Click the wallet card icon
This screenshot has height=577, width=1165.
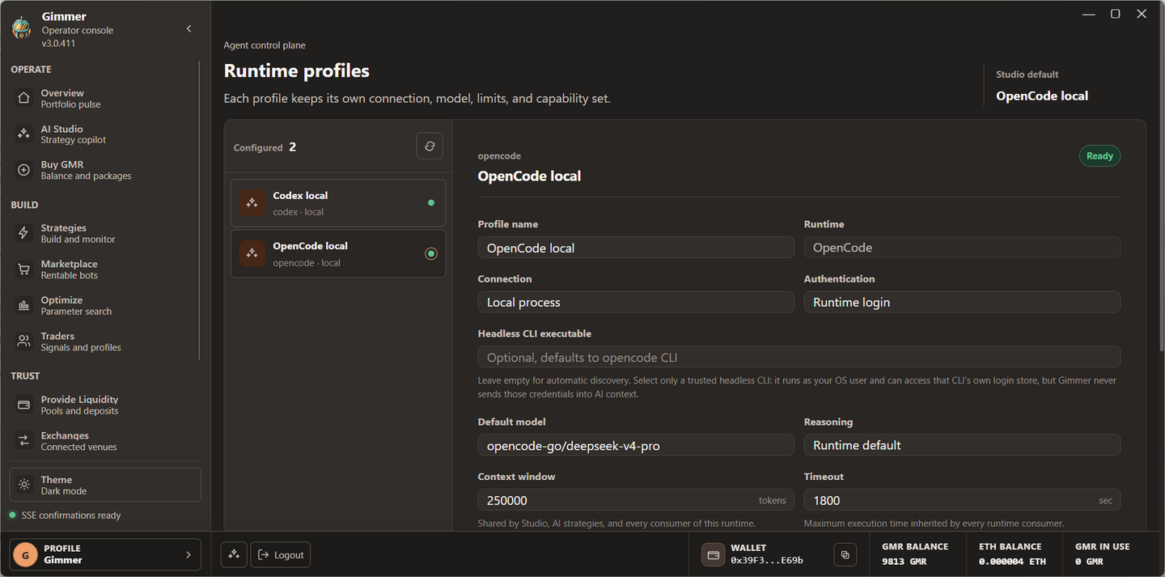tap(714, 554)
